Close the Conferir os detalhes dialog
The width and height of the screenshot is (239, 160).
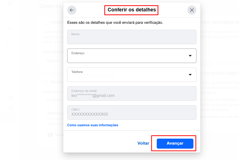pyautogui.click(x=192, y=10)
